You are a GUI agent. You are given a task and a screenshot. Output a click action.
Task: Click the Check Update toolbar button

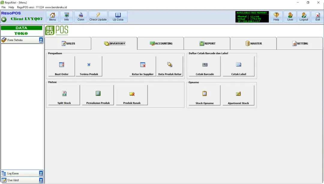98,17
